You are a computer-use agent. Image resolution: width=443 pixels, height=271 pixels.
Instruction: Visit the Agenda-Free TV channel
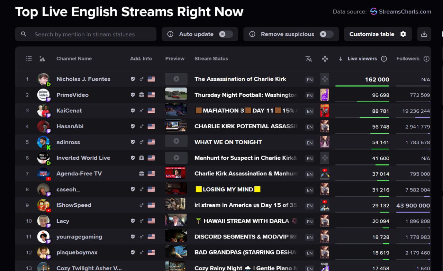pyautogui.click(x=79, y=174)
